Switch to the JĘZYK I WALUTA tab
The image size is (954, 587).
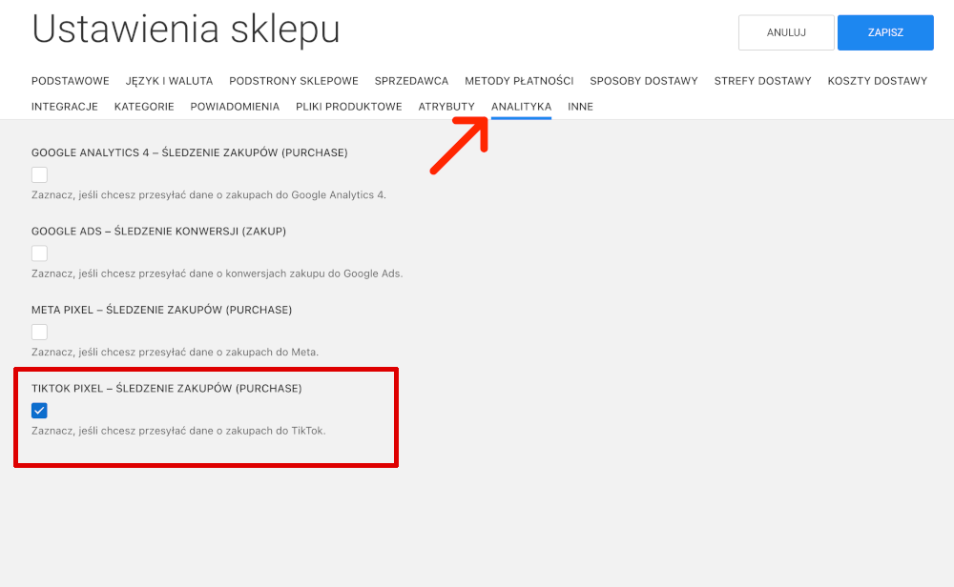(x=169, y=81)
